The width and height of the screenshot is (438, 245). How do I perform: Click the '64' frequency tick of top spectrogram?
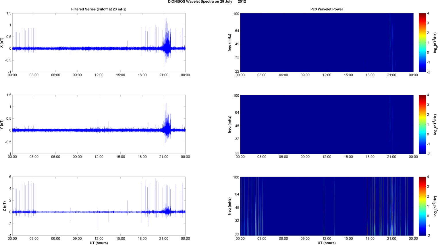(237, 31)
